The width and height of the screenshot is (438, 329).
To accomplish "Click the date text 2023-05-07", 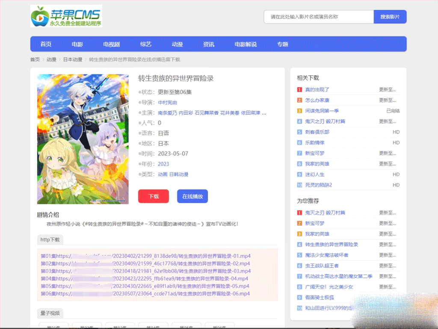I will click(x=173, y=154).
